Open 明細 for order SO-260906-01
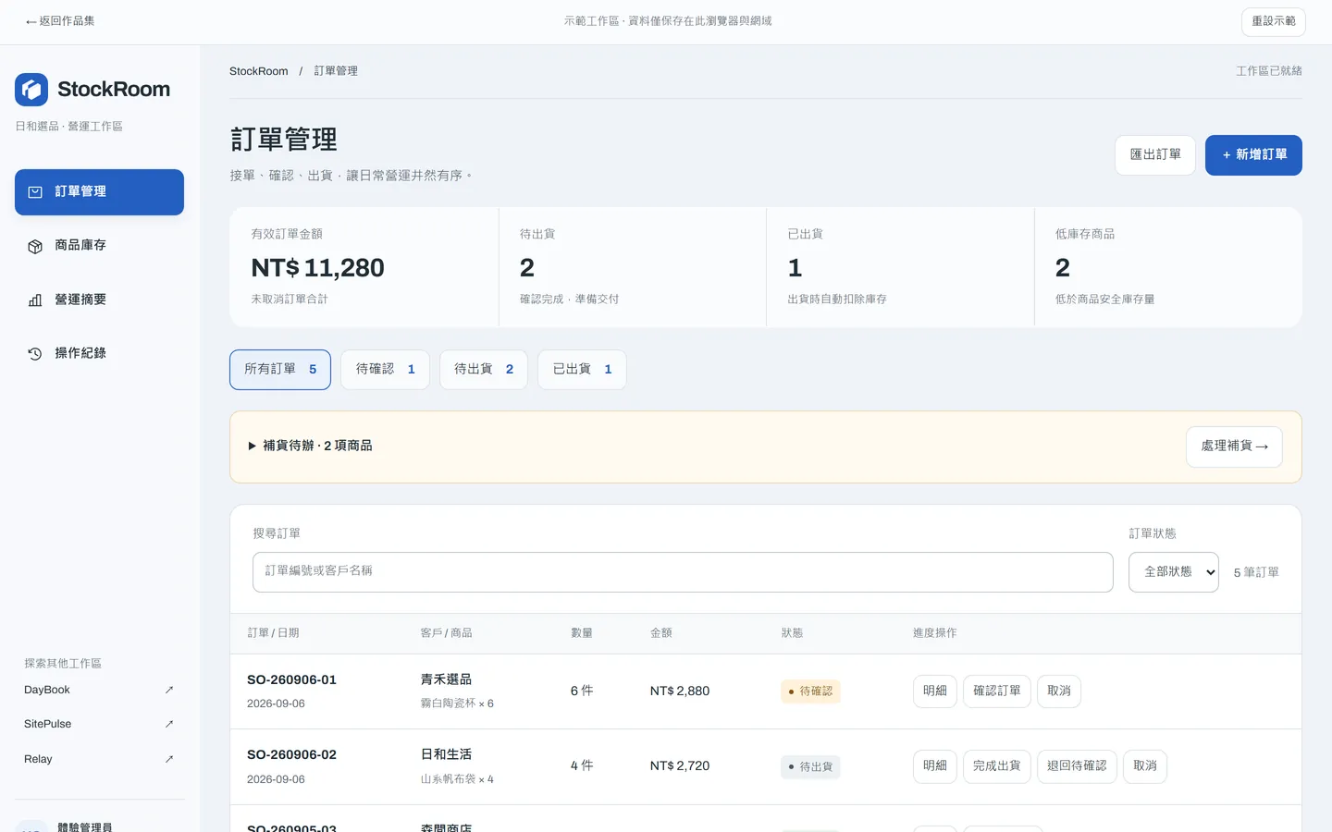This screenshot has width=1332, height=832. tap(935, 691)
